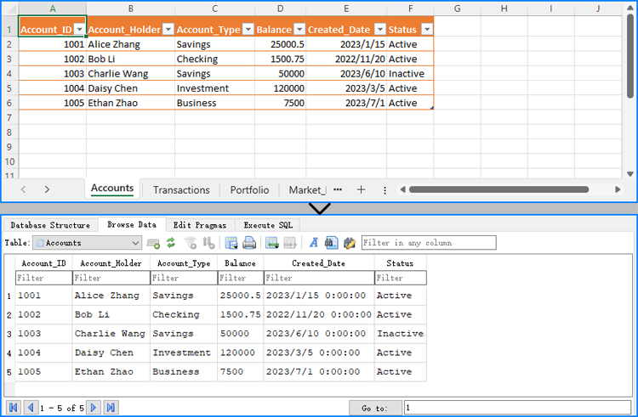
Task: Click the binoculars find in table icon
Action: tap(331, 243)
